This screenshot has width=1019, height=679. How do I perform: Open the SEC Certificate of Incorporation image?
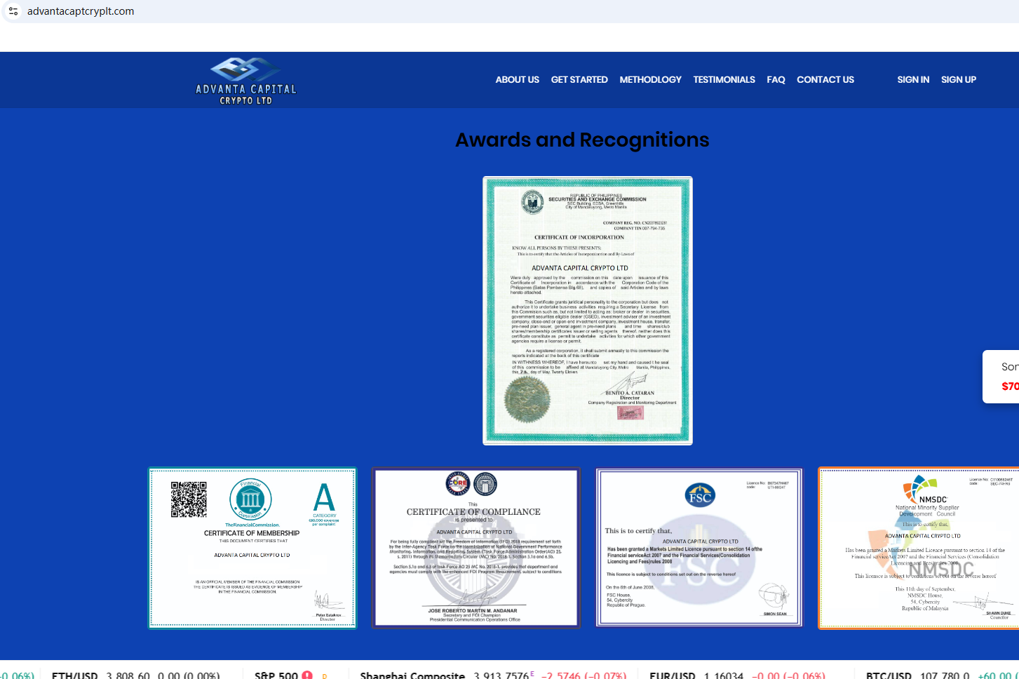(588, 311)
